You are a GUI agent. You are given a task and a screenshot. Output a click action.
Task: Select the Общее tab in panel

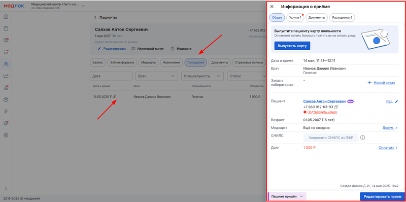pos(277,17)
